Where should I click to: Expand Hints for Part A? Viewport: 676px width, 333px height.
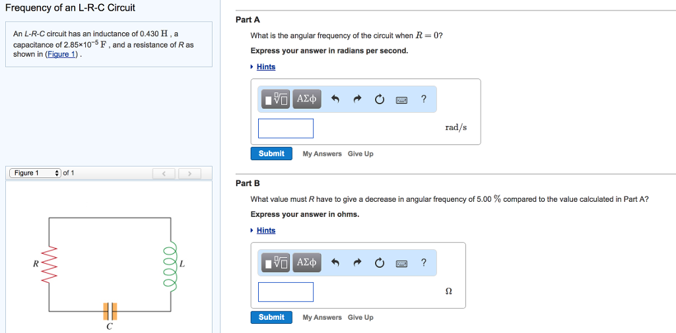265,67
